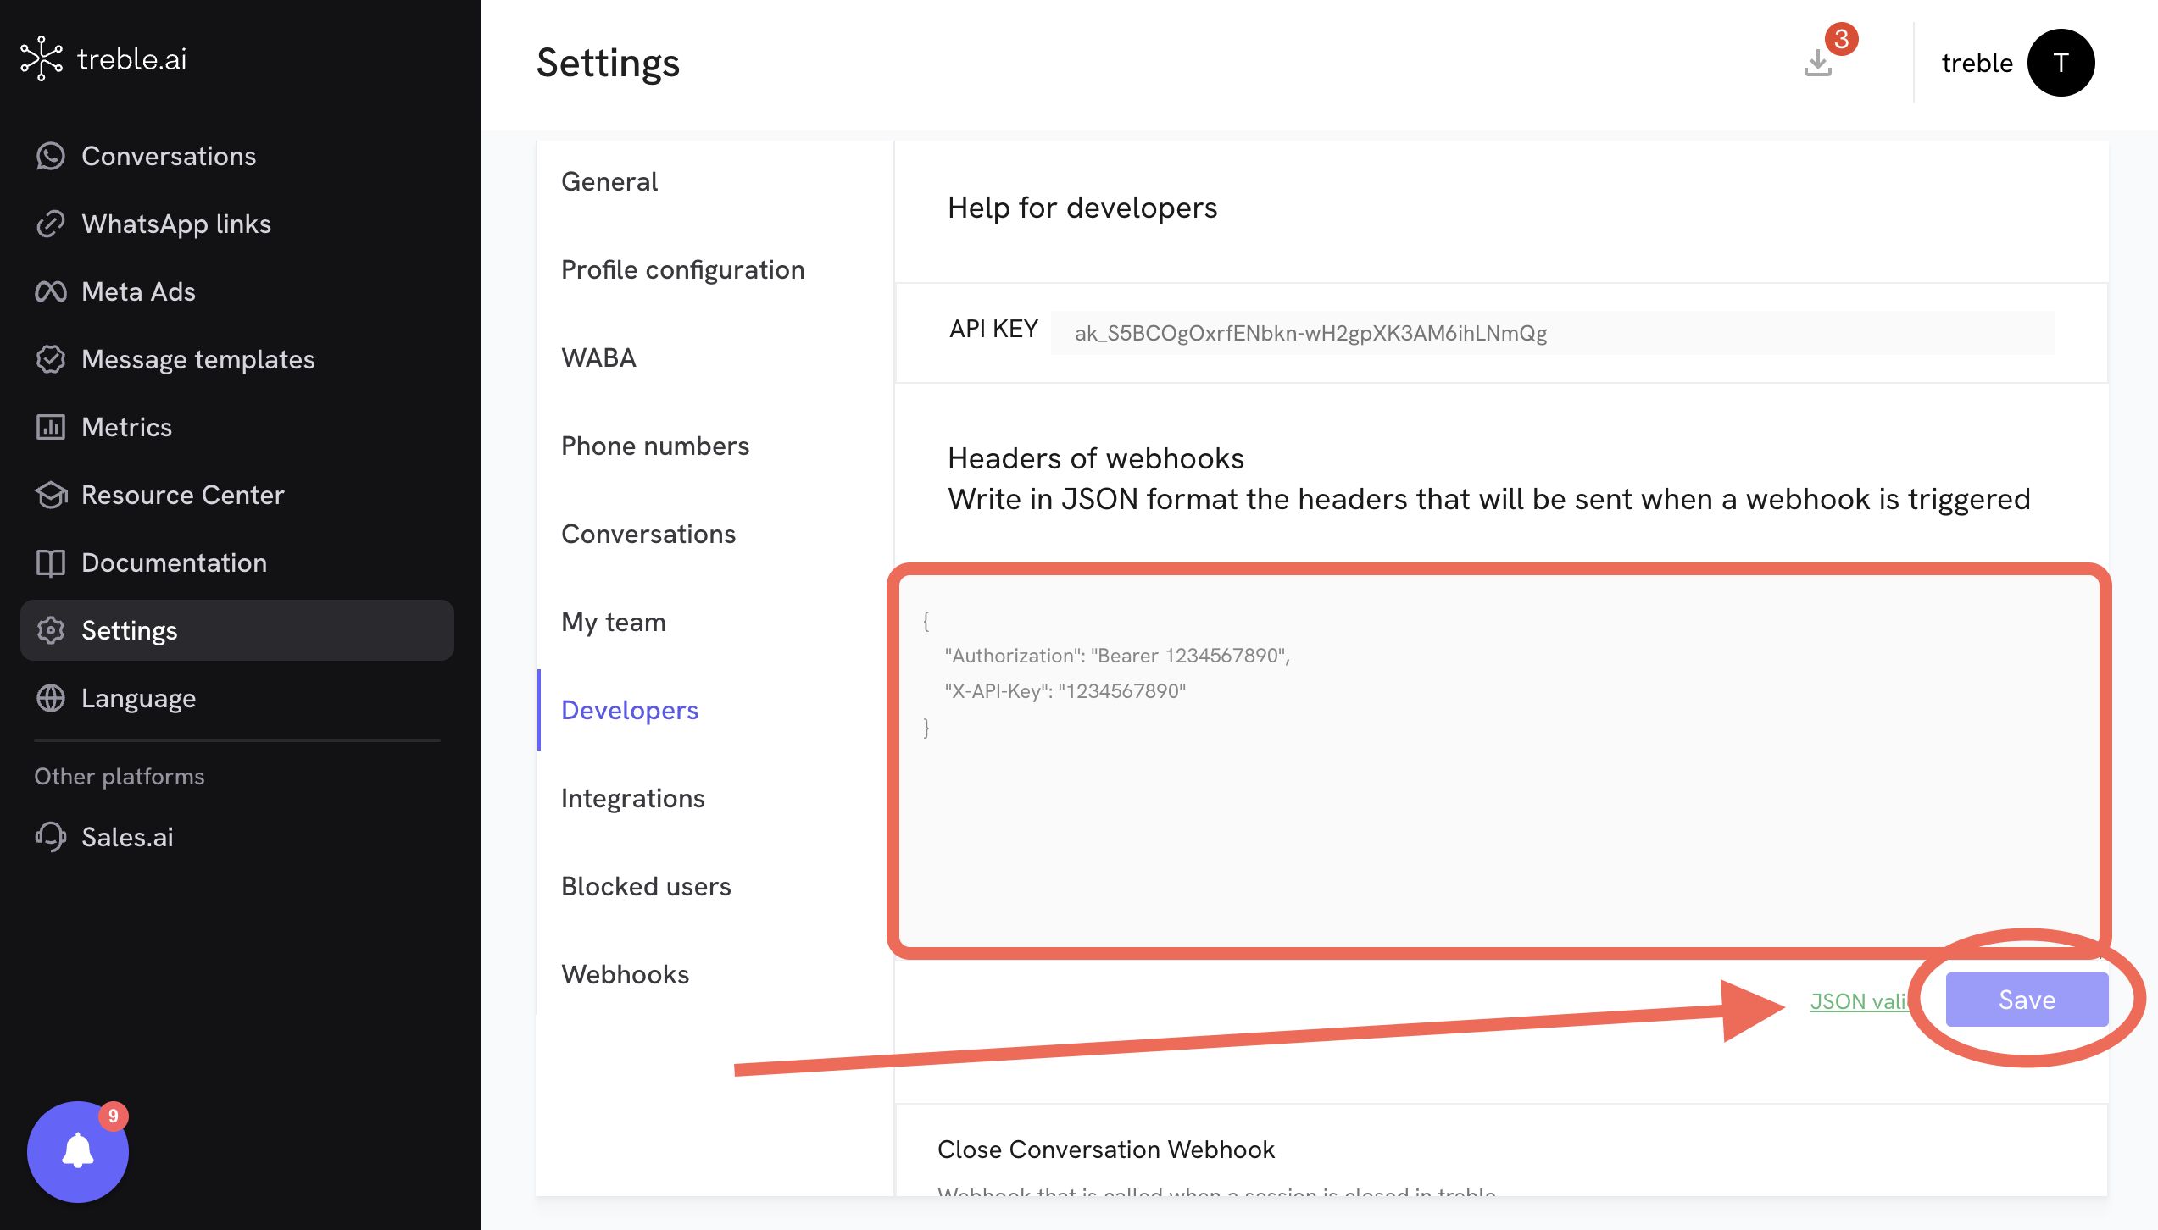Image resolution: width=2158 pixels, height=1230 pixels.
Task: Select My team settings tab
Action: coord(614,623)
